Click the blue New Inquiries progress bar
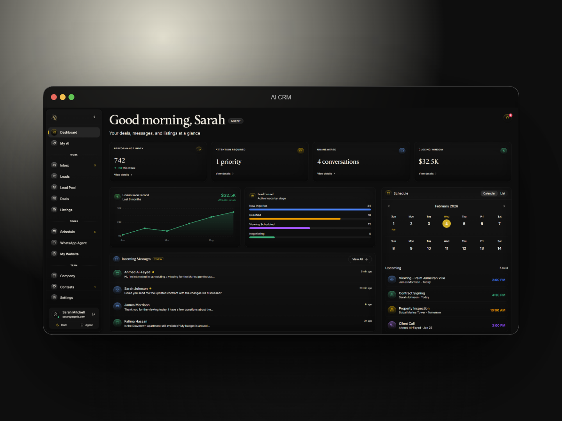 coord(310,210)
